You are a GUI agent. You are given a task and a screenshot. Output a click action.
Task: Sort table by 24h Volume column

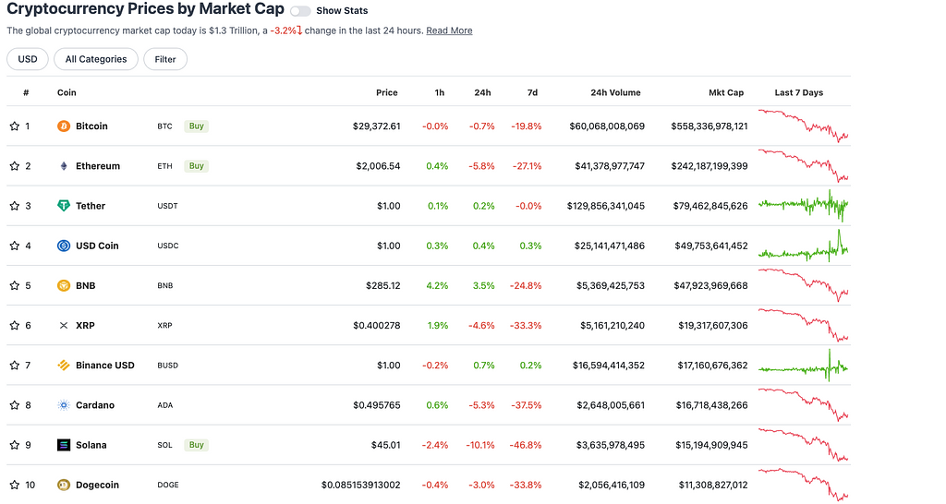[x=615, y=92]
